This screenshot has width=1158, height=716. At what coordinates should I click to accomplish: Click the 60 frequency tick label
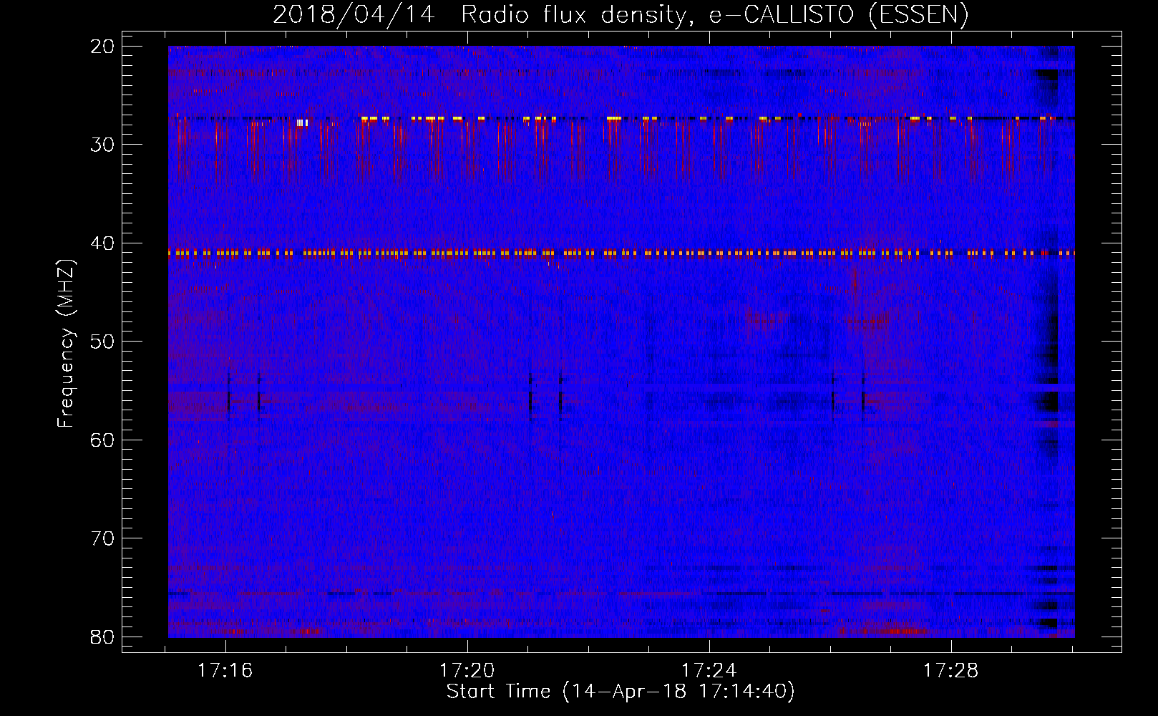[x=103, y=440]
